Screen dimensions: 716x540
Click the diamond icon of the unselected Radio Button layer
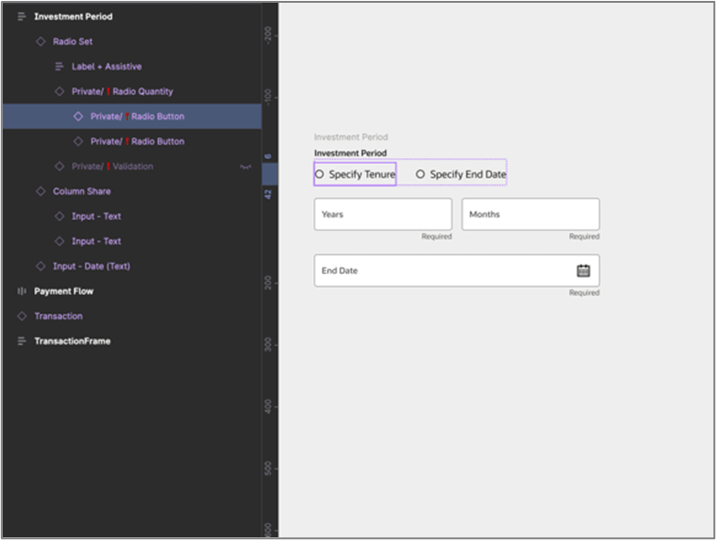click(x=79, y=141)
